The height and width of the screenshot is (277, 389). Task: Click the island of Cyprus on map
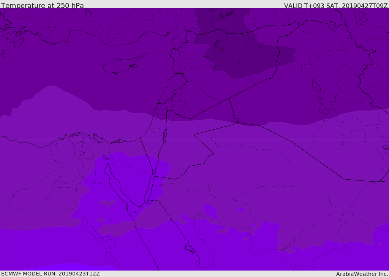pos(124,65)
